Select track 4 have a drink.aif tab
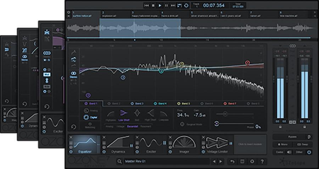Screen dimensions: 319x169 [175, 14]
